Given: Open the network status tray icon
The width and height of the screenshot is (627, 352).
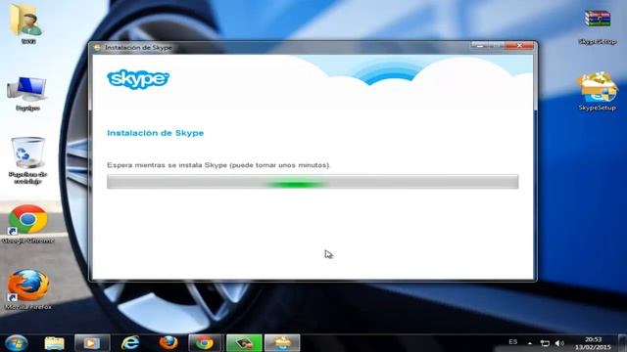Looking at the screenshot, I should click(x=545, y=343).
